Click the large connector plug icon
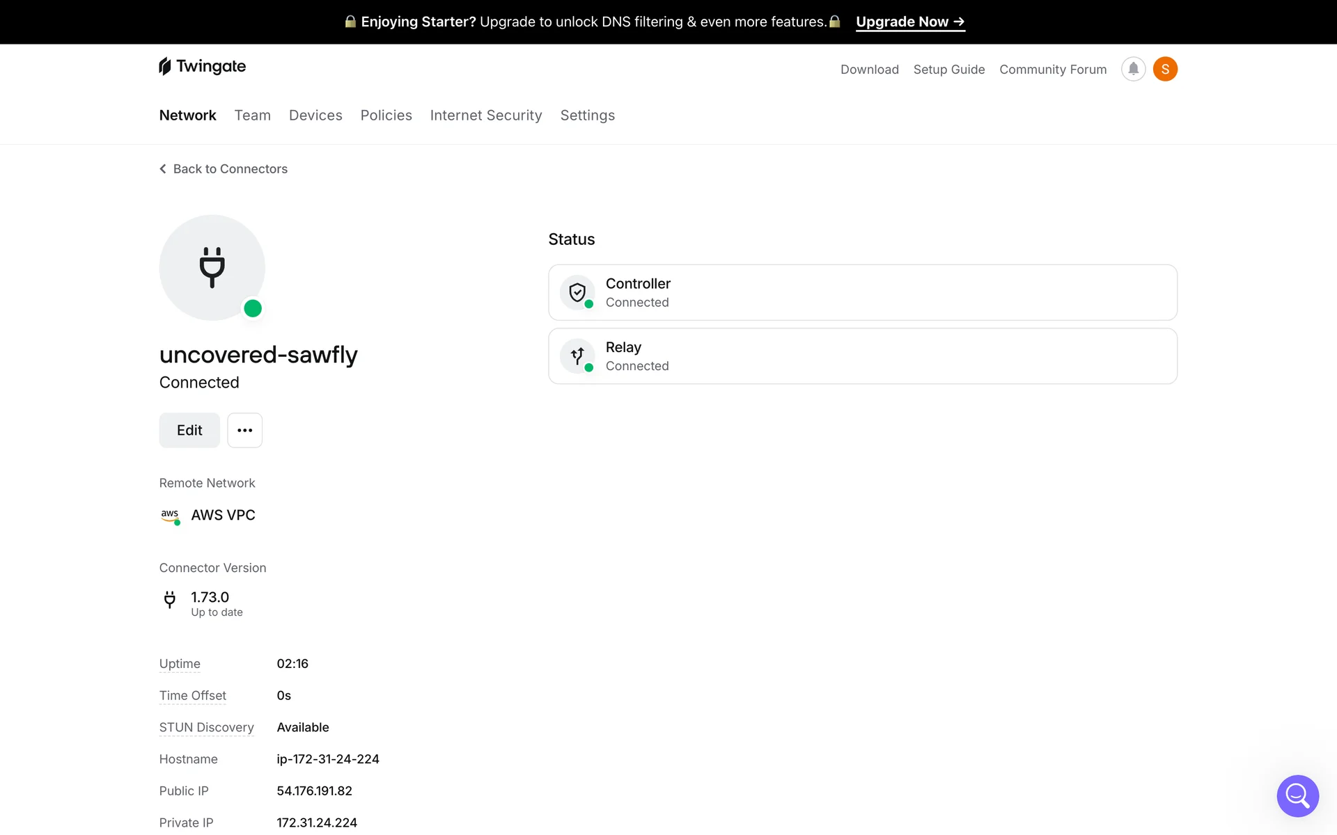 pos(212,267)
